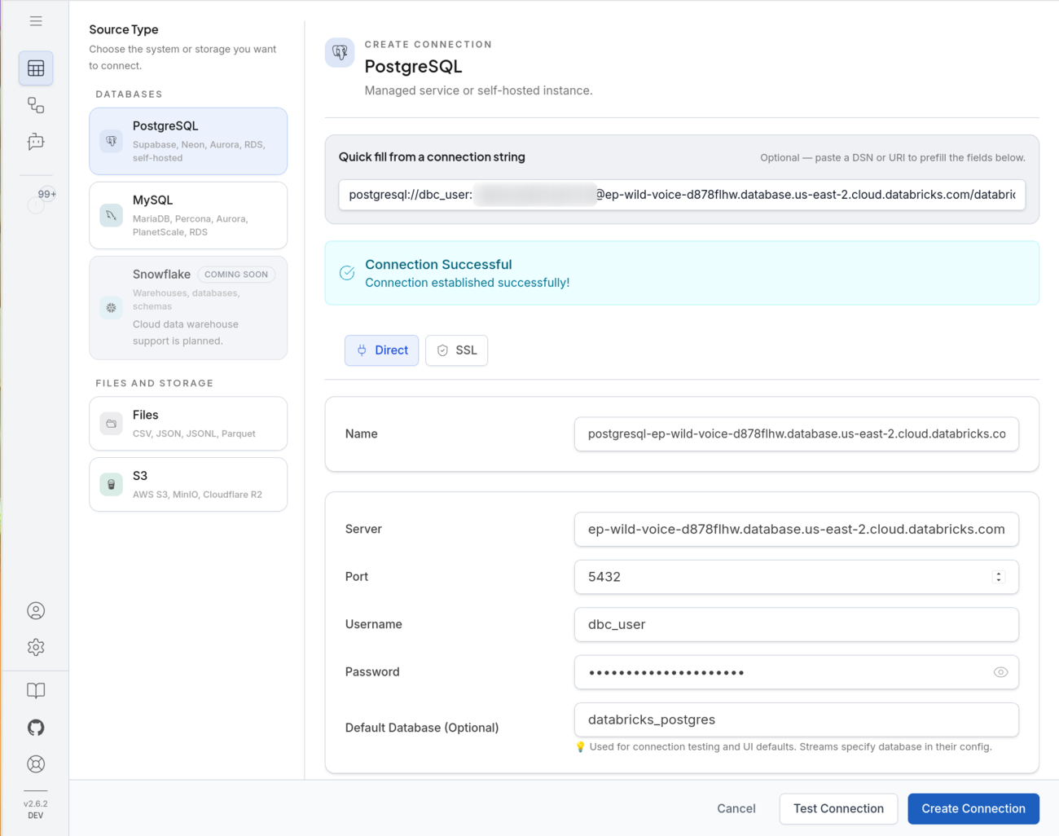Viewport: 1059px width, 836px height.
Task: Focus the Port number field
Action: tap(796, 577)
